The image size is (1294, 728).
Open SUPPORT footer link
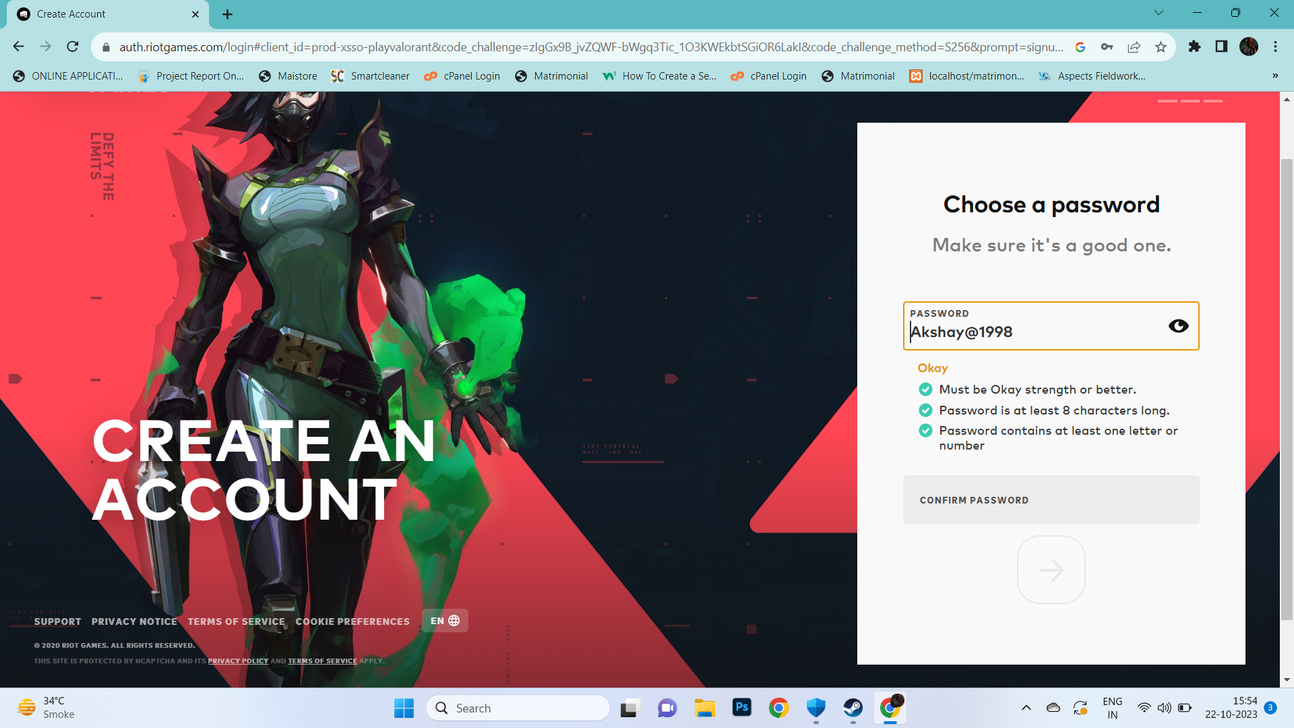57,621
